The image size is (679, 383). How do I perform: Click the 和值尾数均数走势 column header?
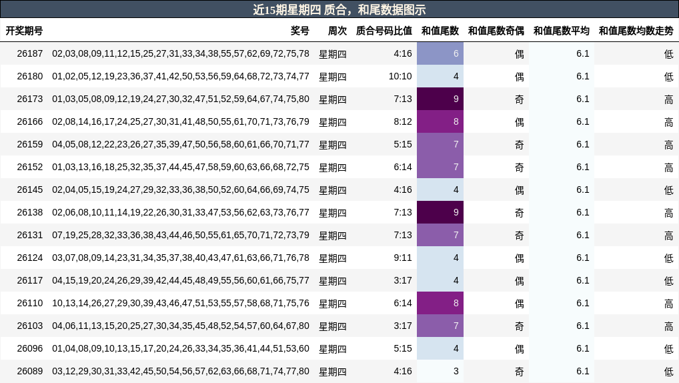pos(636,31)
